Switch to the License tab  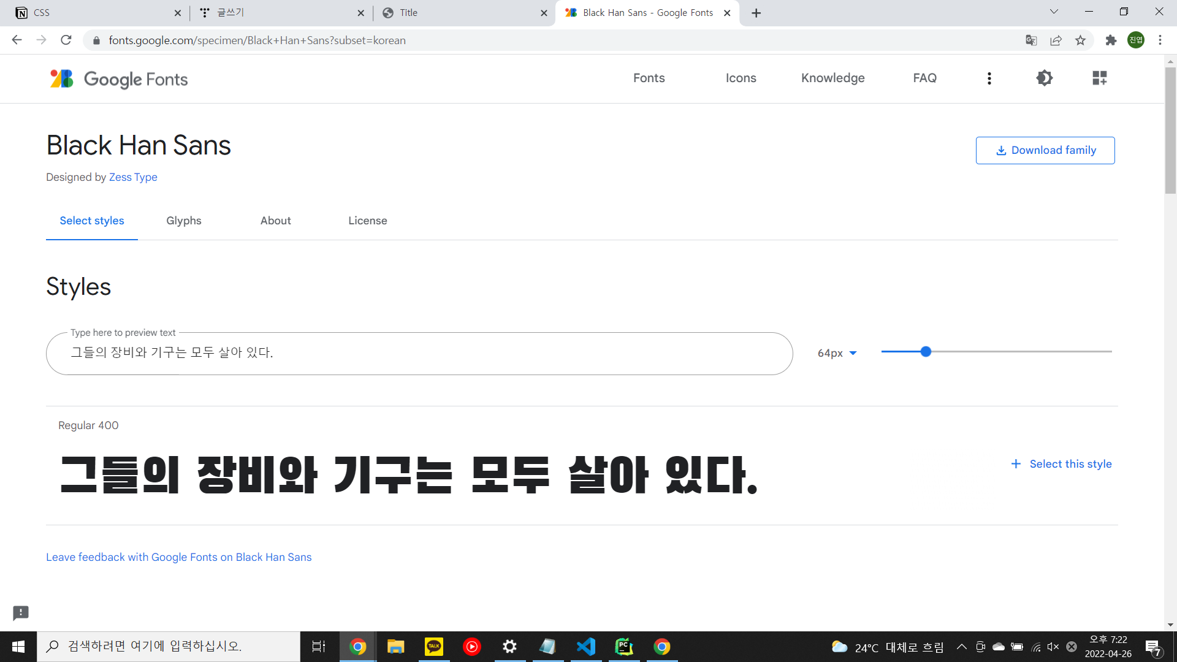(368, 221)
